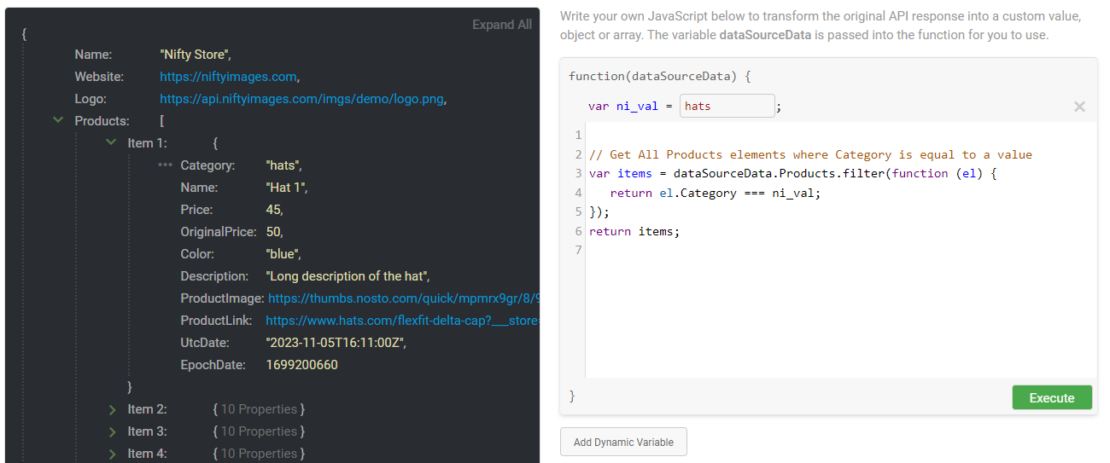1110x463 pixels.
Task: Open the Logo image URL link
Action: coord(301,99)
